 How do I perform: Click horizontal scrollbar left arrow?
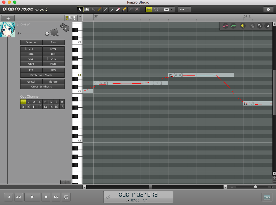tap(85, 187)
